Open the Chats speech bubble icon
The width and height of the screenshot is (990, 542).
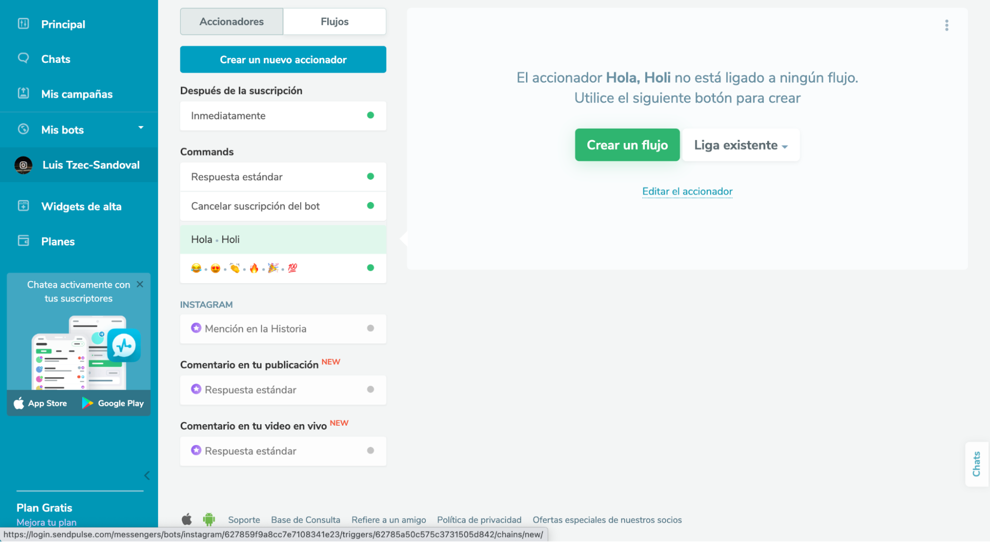coord(23,58)
